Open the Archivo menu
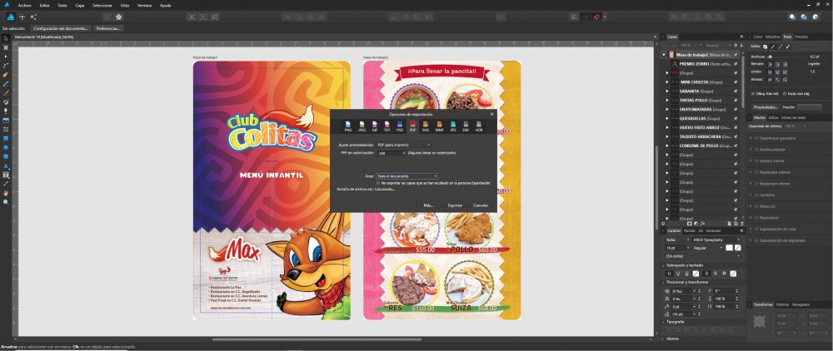Viewport: 833px width, 351px height. (x=23, y=4)
